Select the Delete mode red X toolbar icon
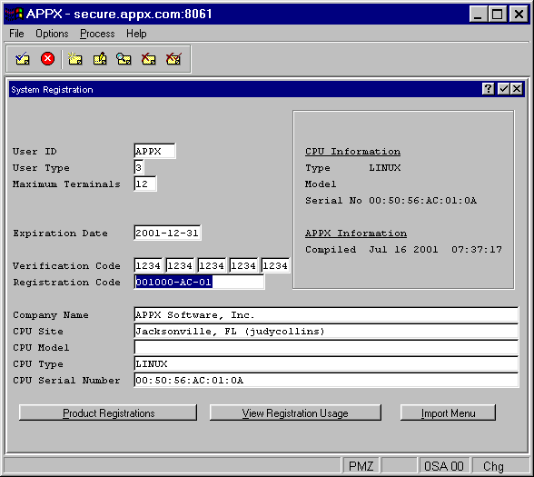 (x=149, y=59)
